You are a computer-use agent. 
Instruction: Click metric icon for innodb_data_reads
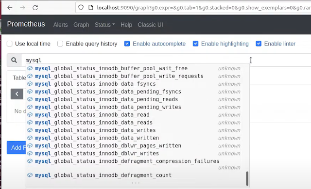click(30, 123)
